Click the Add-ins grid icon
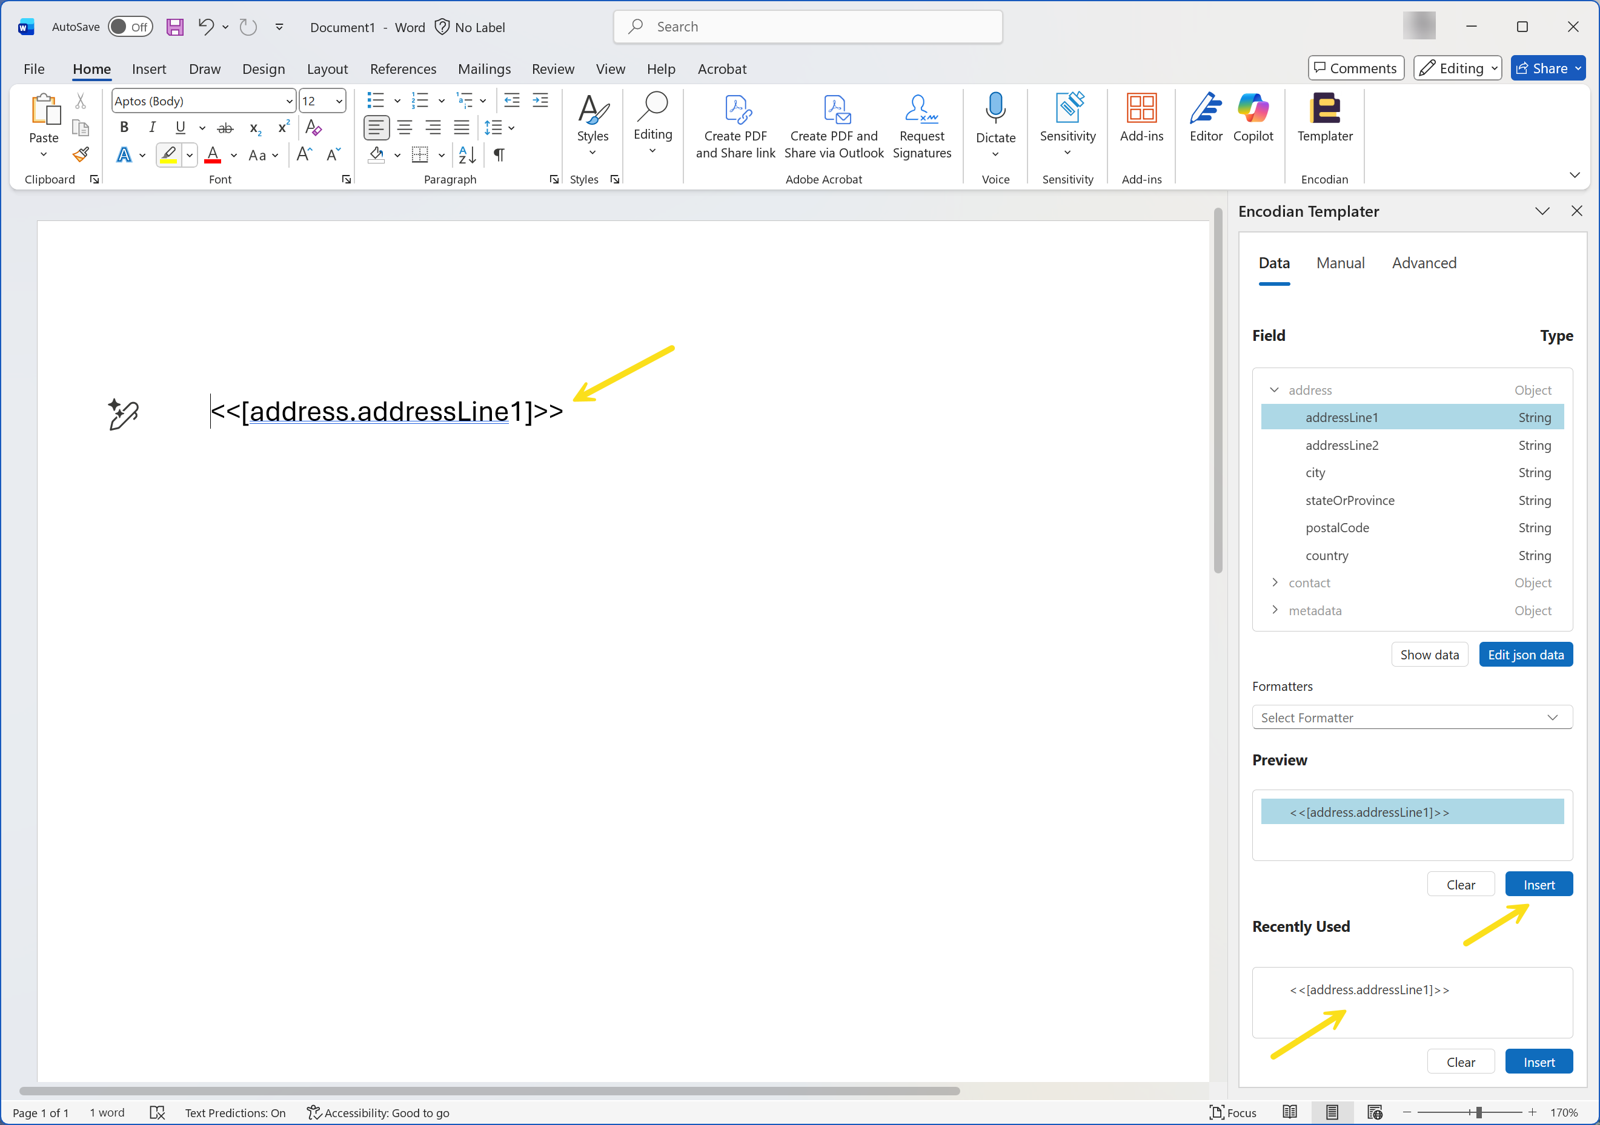 click(1141, 108)
